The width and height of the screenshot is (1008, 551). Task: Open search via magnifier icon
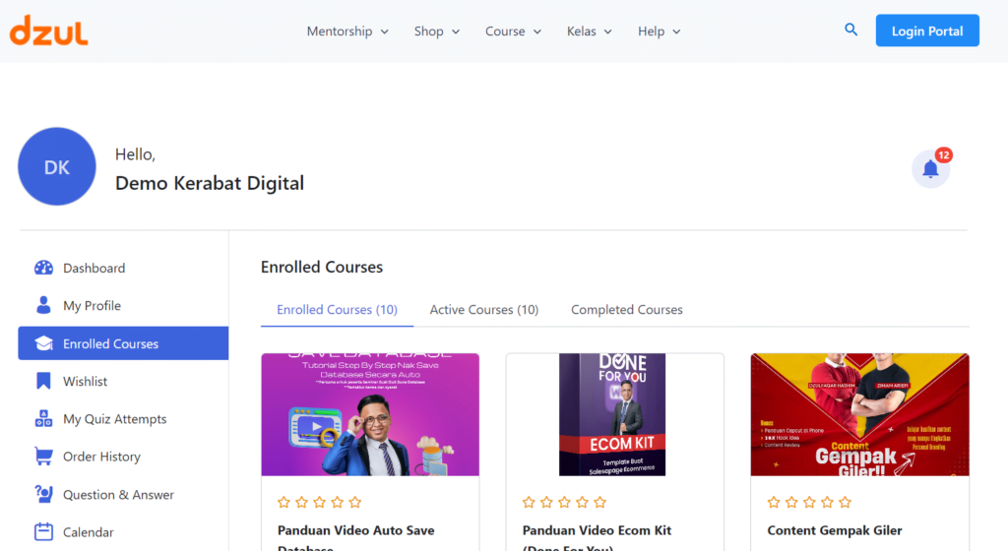[x=851, y=31]
